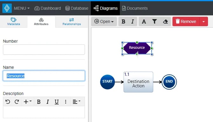Click the bottom-right blue resize handle
The image size is (213, 122).
pyautogui.click(x=152, y=54)
